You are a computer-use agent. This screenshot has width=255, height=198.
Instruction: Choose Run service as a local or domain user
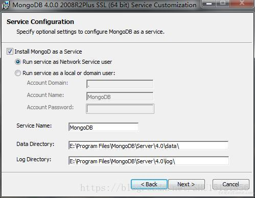[18, 73]
